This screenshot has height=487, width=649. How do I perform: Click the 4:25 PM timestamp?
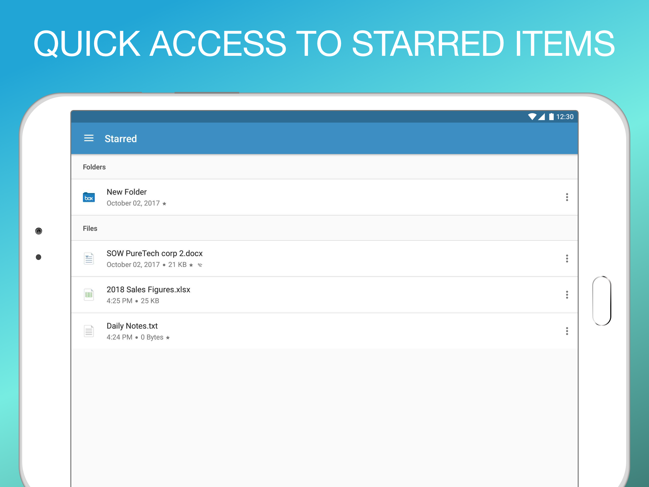tap(119, 301)
